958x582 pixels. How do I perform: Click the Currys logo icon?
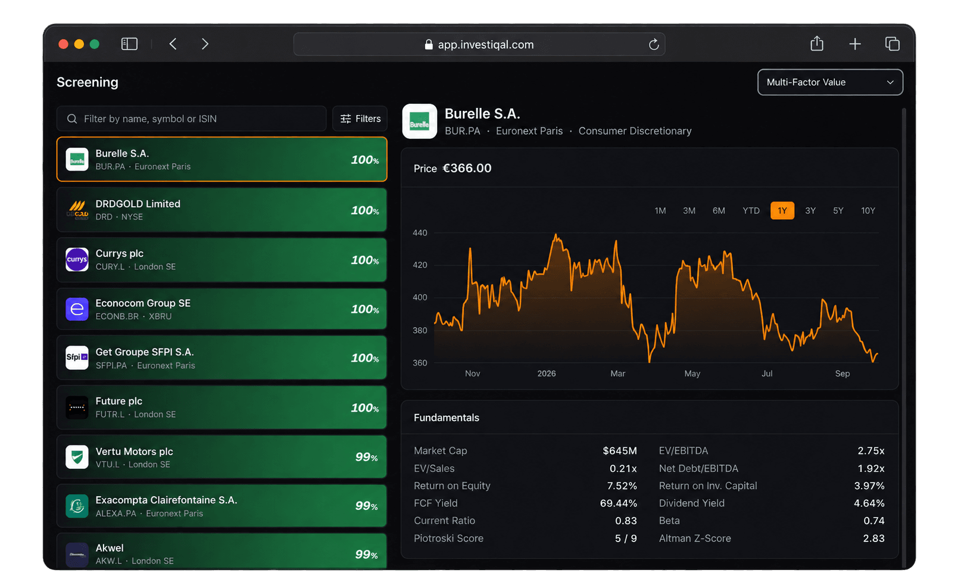tap(77, 260)
